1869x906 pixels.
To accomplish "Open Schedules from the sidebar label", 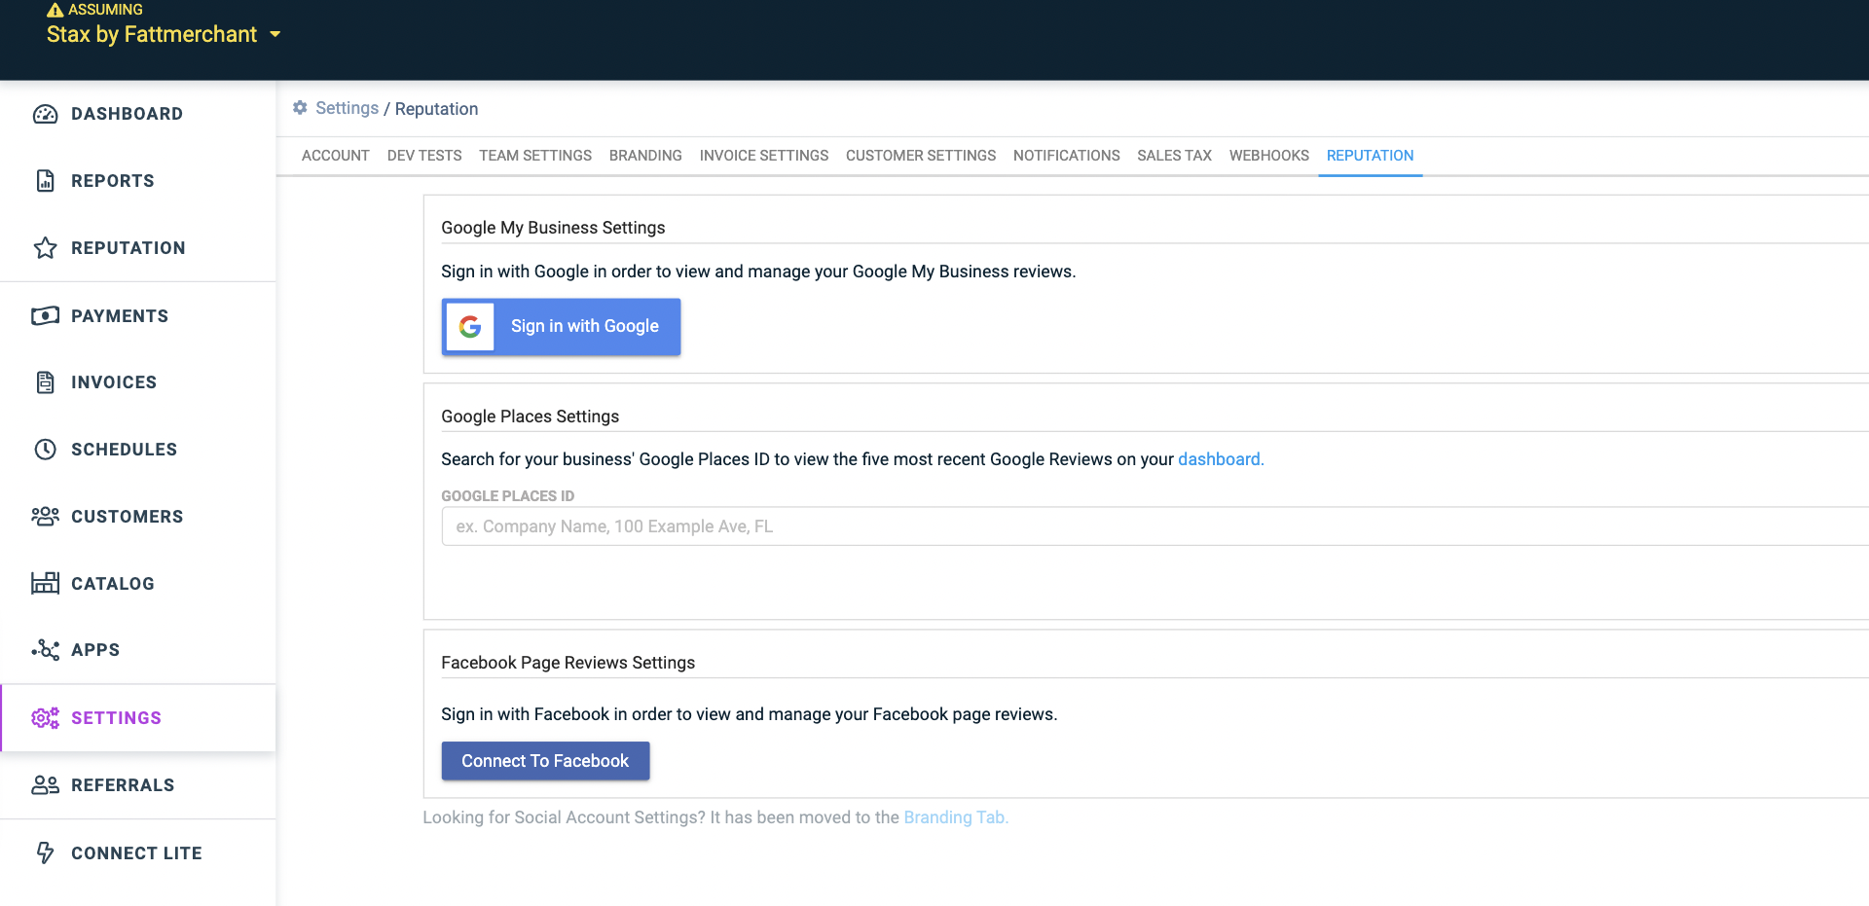I will click(125, 450).
